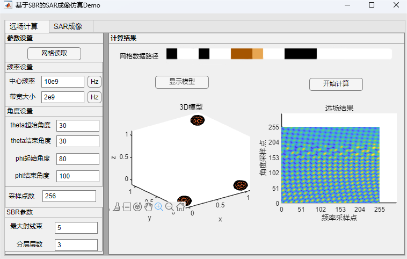Click the brush data tool icon
Image resolution: width=407 pixels, height=259 pixels.
(117, 206)
